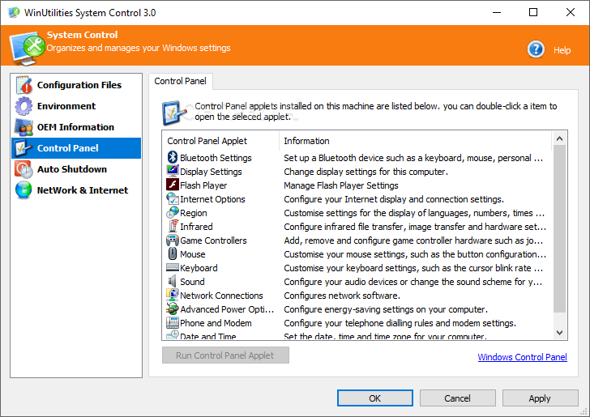Open the Environment section
The height and width of the screenshot is (417, 590).
pyautogui.click(x=76, y=106)
